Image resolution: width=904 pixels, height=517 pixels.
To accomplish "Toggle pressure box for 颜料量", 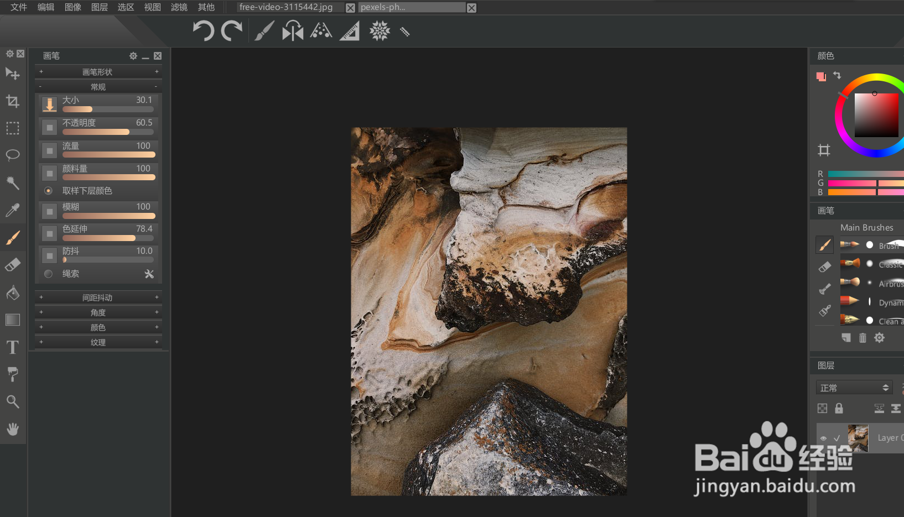I will 50,173.
